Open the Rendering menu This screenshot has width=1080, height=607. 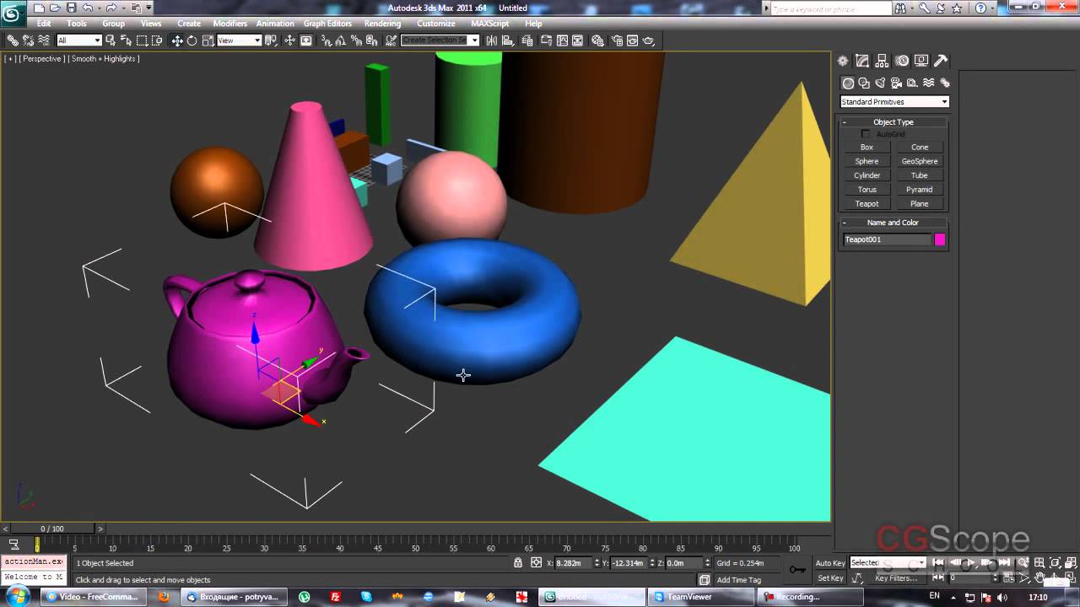[382, 24]
